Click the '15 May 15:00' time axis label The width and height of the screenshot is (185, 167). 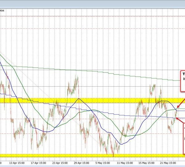click(x=146, y=163)
